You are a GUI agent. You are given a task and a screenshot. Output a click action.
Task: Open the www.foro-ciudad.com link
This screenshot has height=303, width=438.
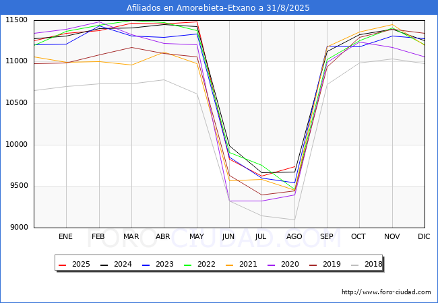pyautogui.click(x=386, y=292)
